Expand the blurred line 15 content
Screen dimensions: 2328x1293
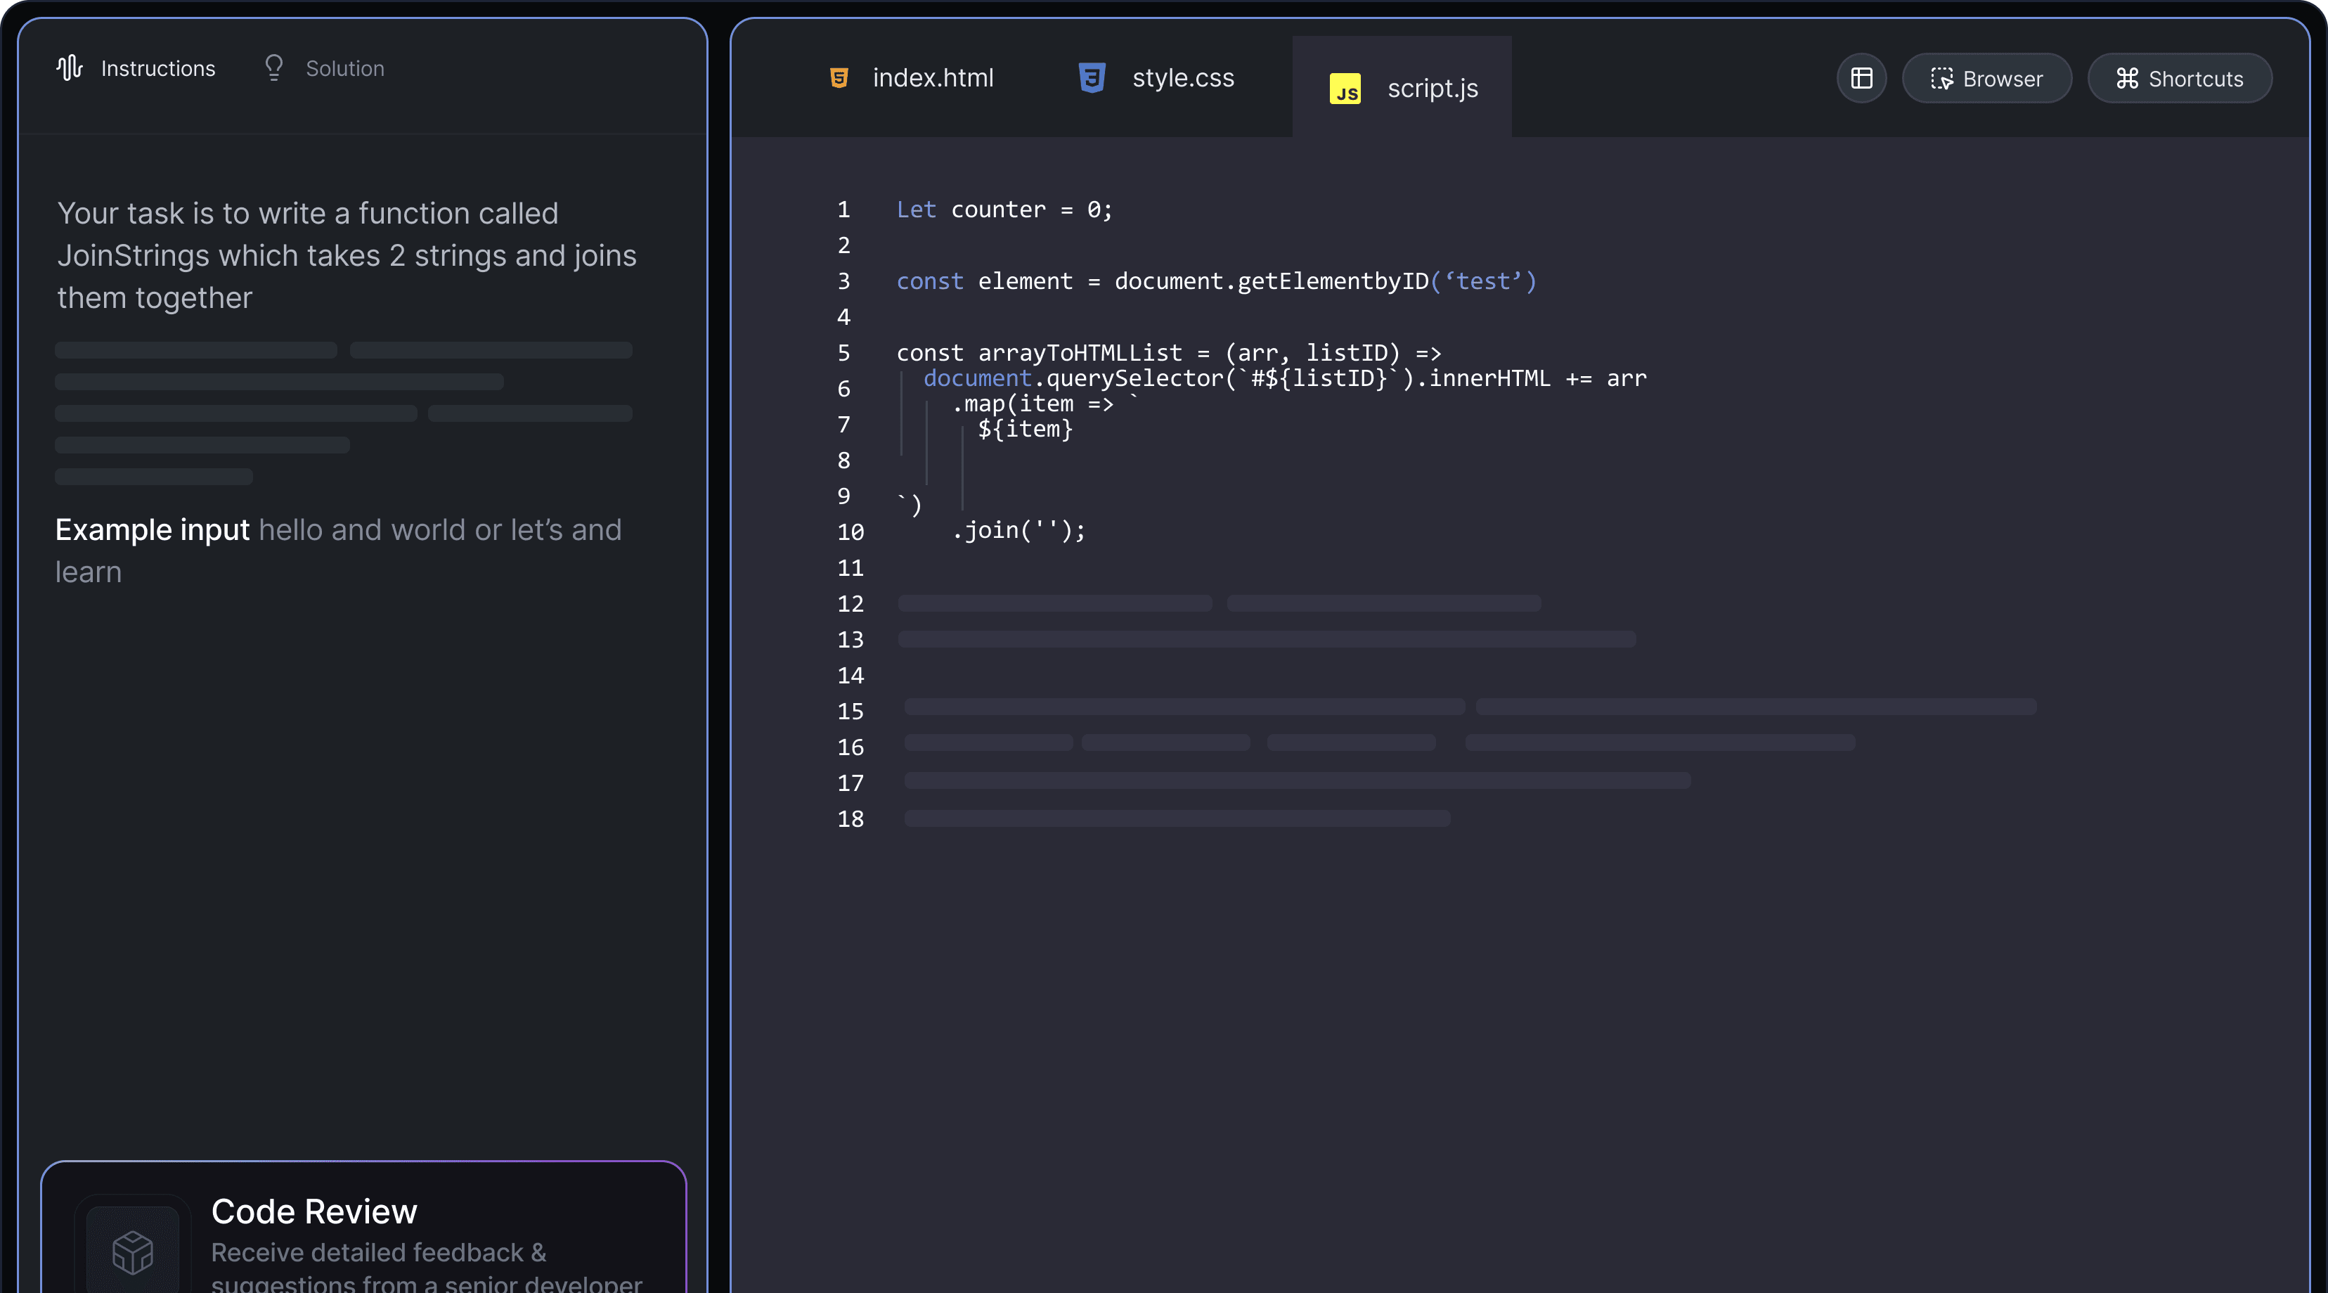pyautogui.click(x=1464, y=707)
